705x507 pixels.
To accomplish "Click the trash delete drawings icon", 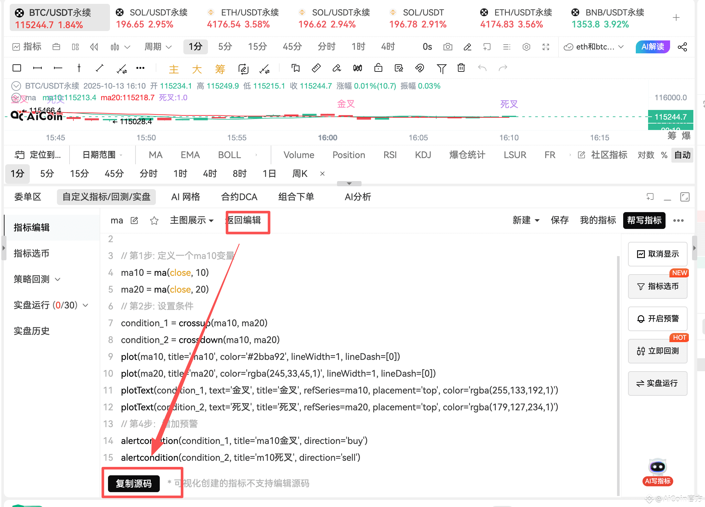I will [x=461, y=68].
